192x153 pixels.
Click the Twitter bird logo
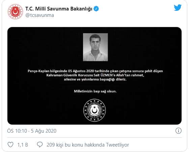point(177,7)
